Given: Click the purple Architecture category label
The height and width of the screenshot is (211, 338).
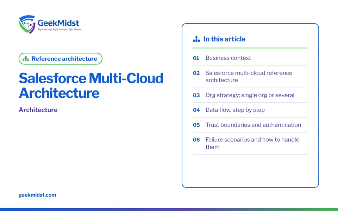Looking at the screenshot, I should tap(38, 110).
